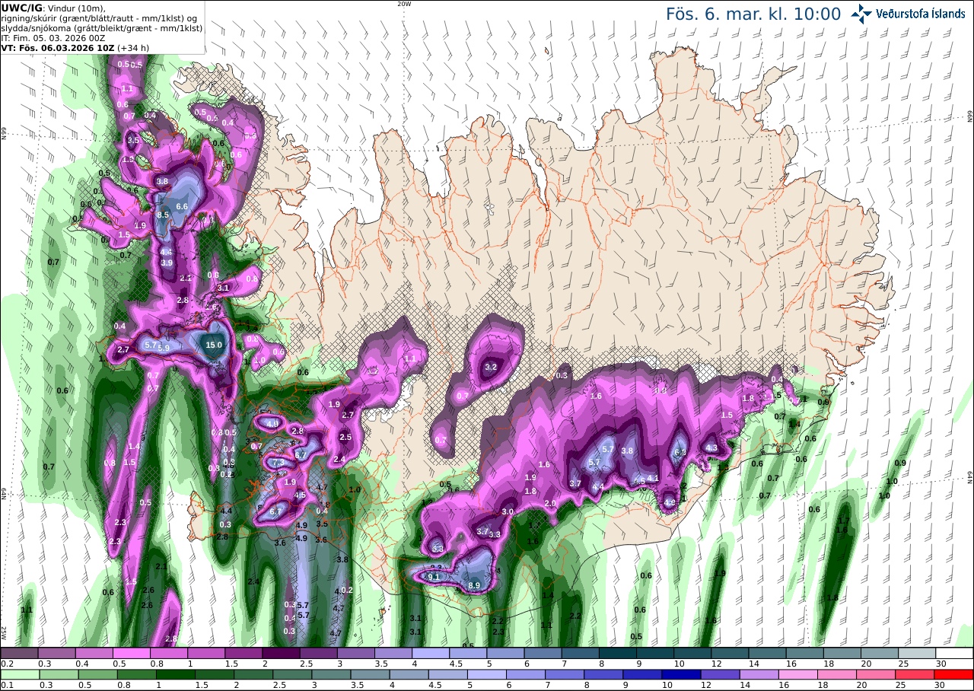Click the 20W longitude label at top
Viewport: 974px width, 691px height.
(x=404, y=4)
